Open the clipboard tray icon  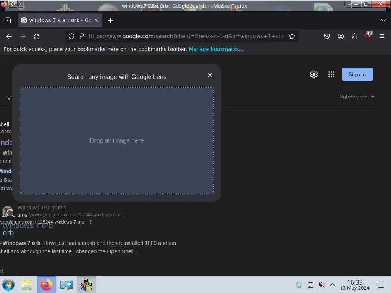click(310, 285)
